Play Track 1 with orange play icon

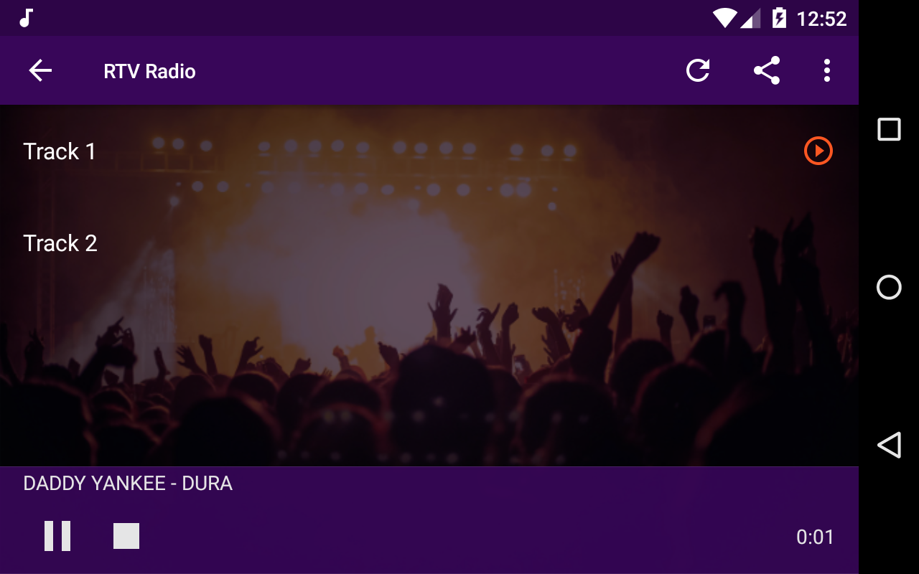point(818,151)
